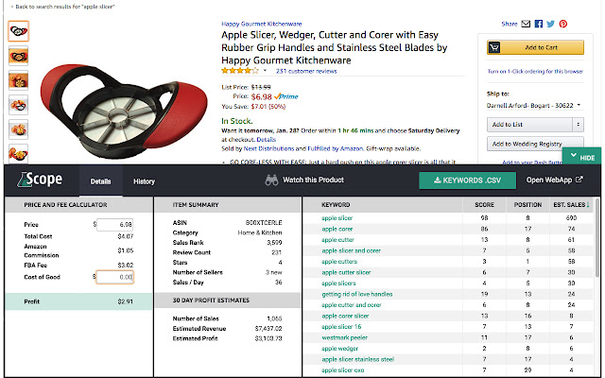This screenshot has width=605, height=378.
Task: Sort keywords by Est. Sales column arrow
Action: pyautogui.click(x=588, y=205)
